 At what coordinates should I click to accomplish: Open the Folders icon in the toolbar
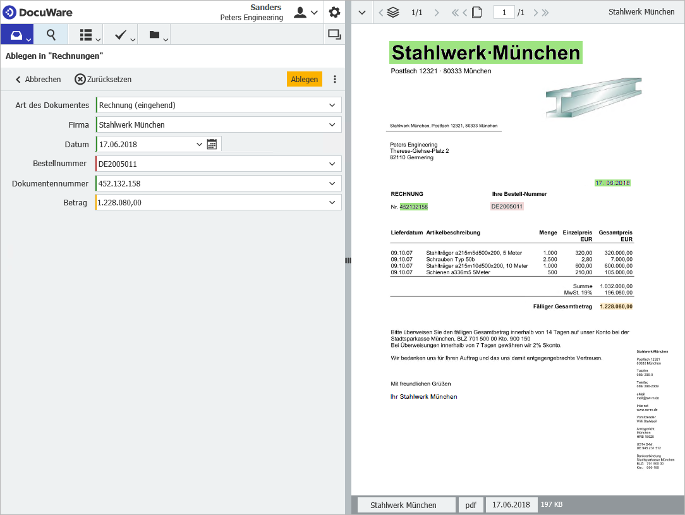[x=154, y=34]
